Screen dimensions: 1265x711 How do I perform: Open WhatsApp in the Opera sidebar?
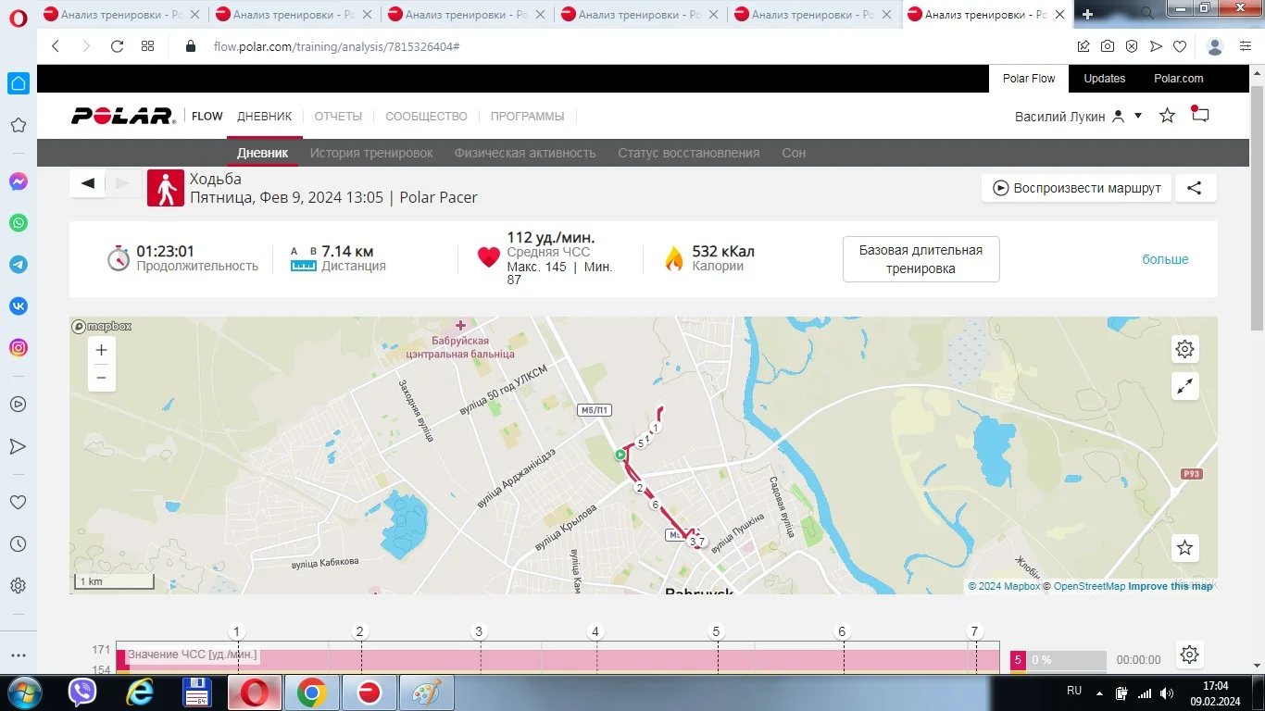pos(19,223)
